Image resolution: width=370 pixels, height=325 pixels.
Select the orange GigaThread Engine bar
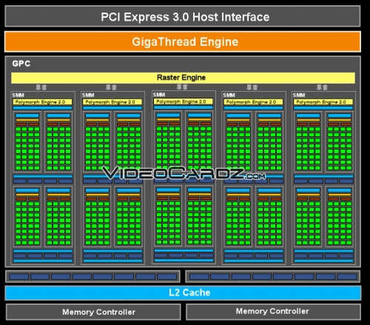[183, 41]
